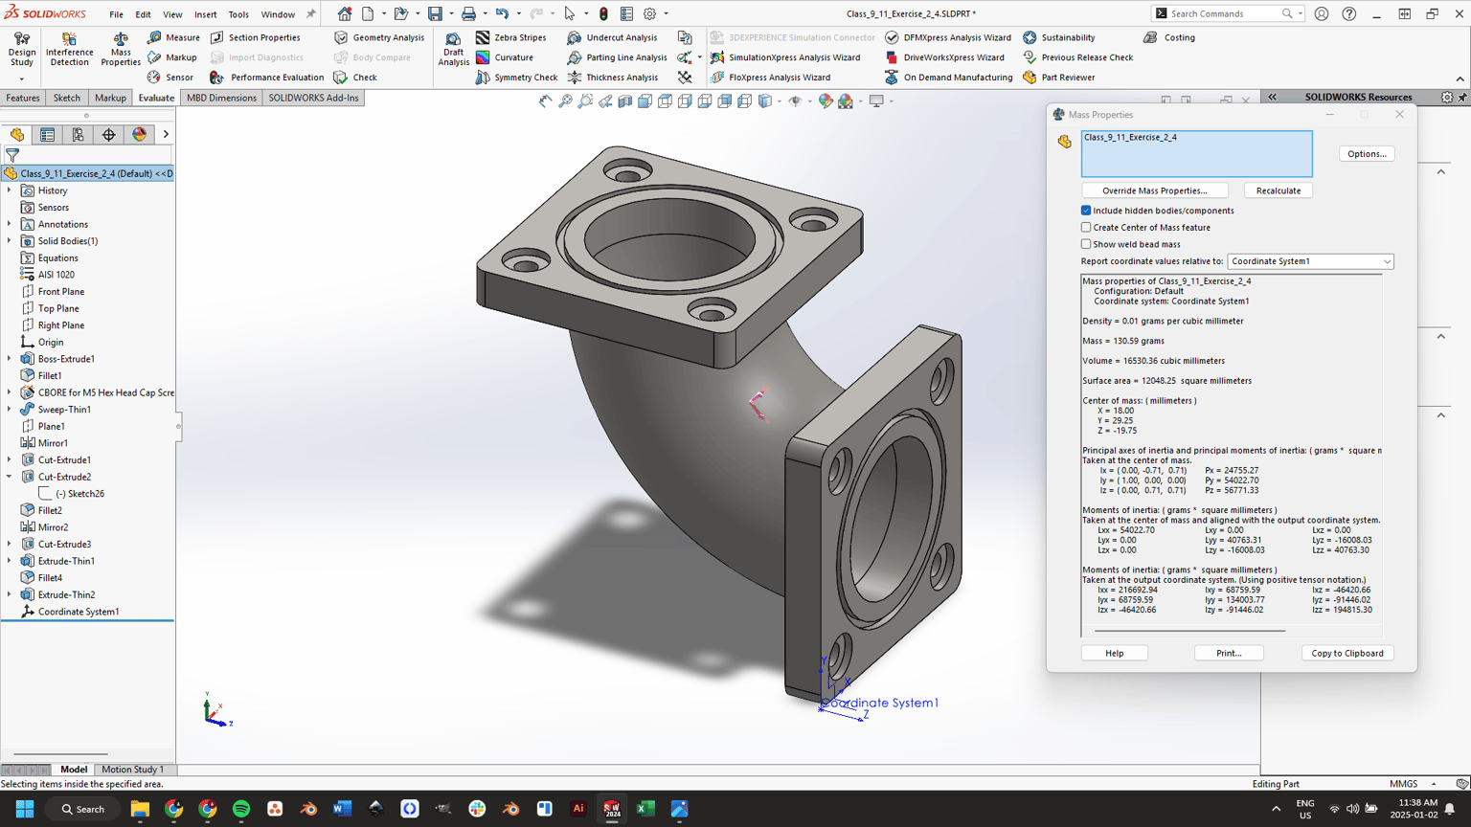Expand the Annotations node
1471x827 pixels.
click(x=10, y=224)
